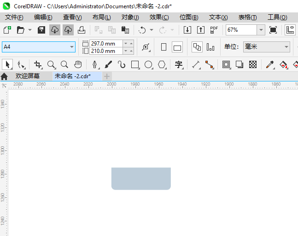Add a new document with plus tab
The height and width of the screenshot is (236, 298).
[x=107, y=76]
